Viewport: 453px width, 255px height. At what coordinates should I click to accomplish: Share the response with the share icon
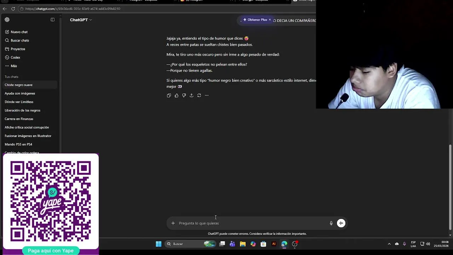pos(191,96)
